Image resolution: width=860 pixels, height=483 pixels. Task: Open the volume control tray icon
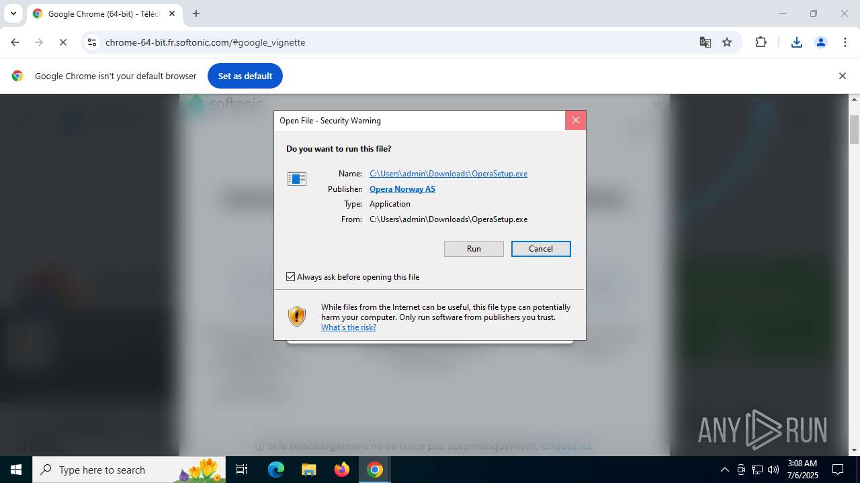click(773, 470)
